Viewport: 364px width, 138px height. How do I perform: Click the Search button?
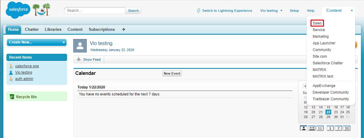134,11
